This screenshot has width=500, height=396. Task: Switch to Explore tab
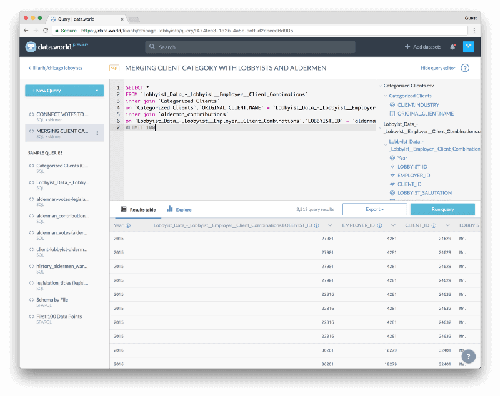pyautogui.click(x=179, y=210)
